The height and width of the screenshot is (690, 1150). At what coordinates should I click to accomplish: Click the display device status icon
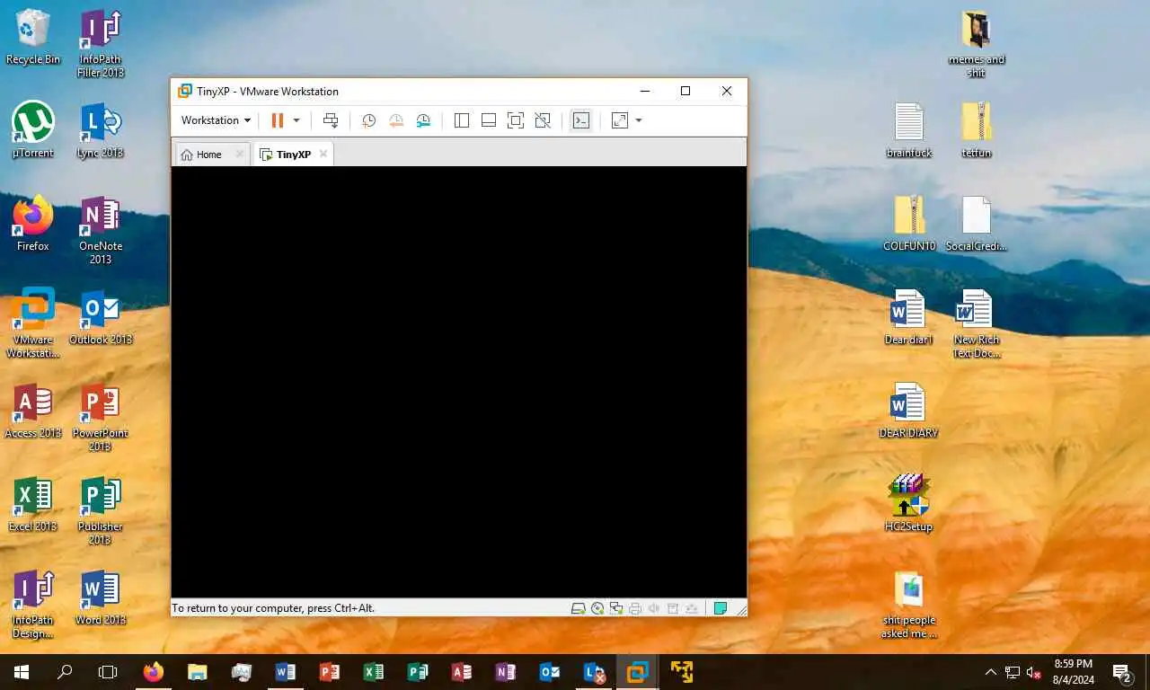(x=692, y=608)
